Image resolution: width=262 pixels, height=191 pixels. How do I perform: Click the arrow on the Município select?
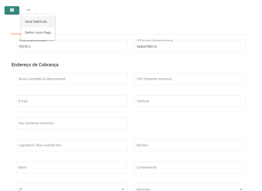point(241,189)
